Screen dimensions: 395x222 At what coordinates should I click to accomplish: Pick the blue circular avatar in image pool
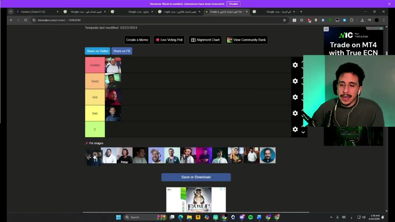[x=268, y=155]
